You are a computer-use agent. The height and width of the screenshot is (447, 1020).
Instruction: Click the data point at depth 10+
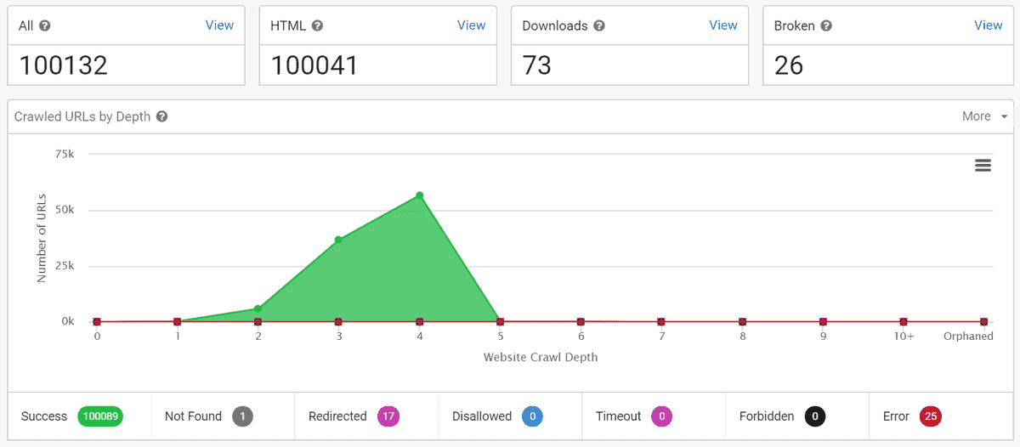(x=904, y=322)
